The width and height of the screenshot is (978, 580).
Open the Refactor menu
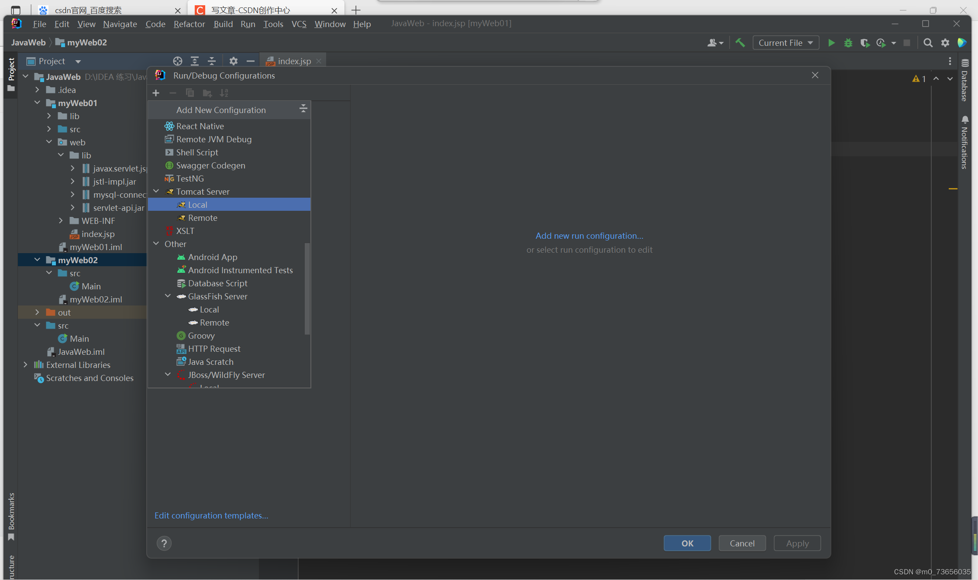(189, 24)
